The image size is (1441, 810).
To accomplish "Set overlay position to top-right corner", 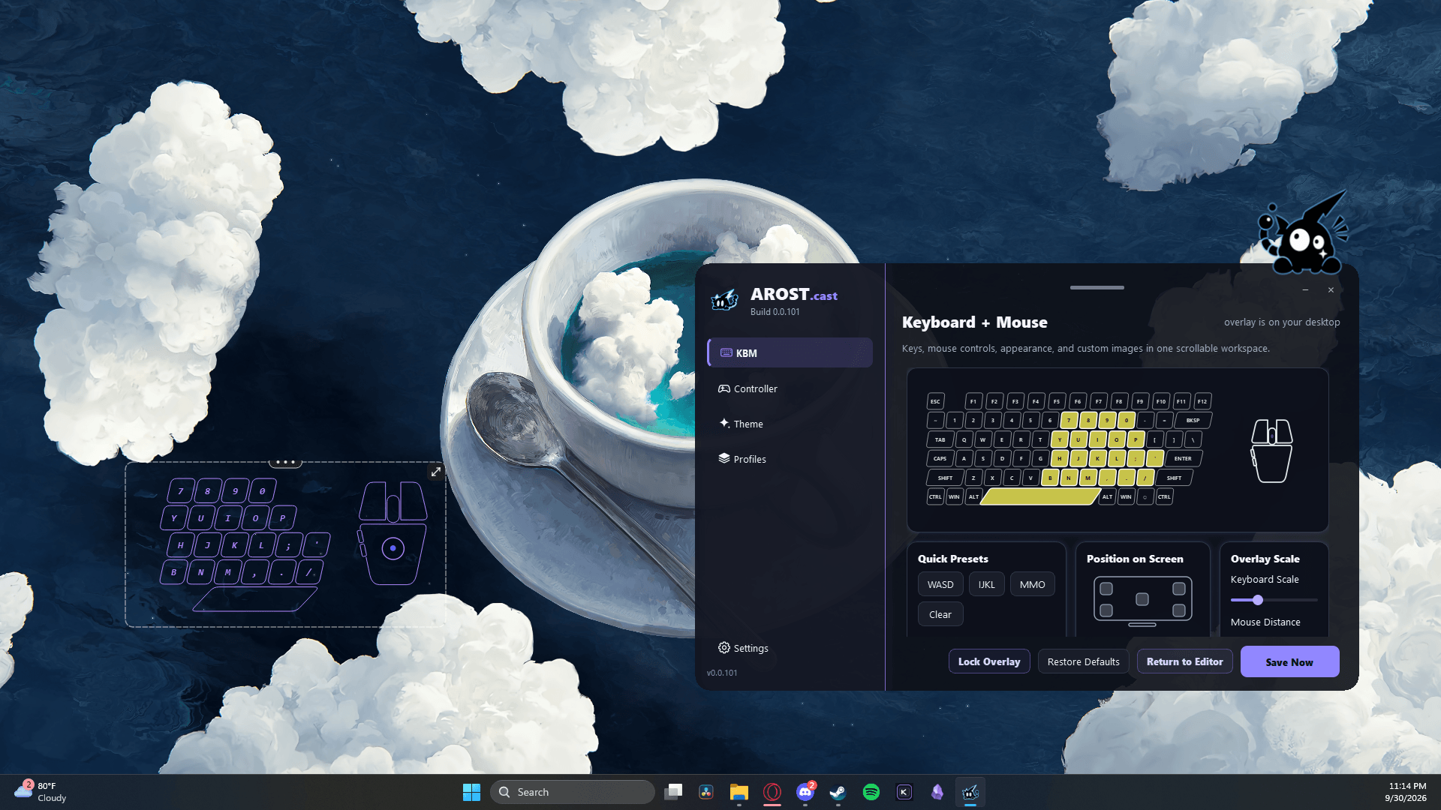I will tap(1178, 589).
